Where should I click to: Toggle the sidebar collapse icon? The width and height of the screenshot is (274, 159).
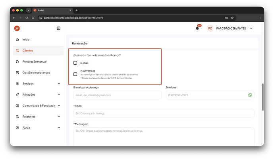click(x=58, y=28)
